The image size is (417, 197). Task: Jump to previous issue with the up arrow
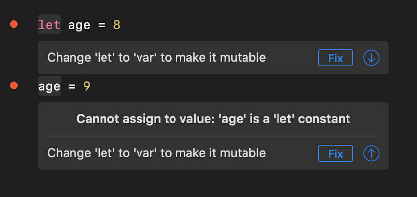point(371,153)
